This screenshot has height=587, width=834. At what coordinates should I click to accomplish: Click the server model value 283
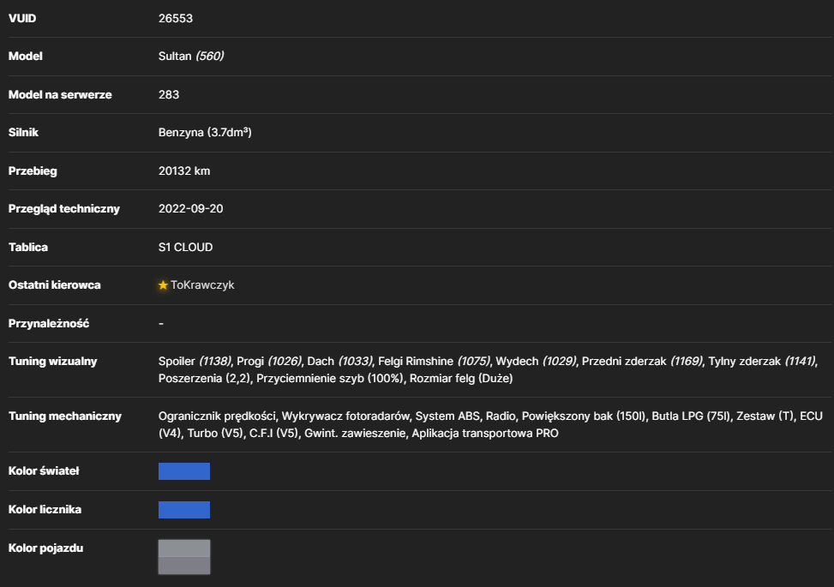pyautogui.click(x=169, y=94)
